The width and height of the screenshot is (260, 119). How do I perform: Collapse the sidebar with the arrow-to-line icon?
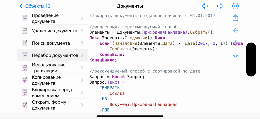(235, 30)
